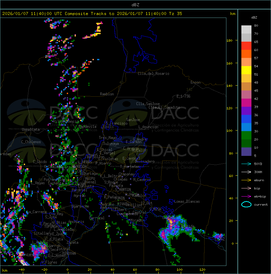Click the V_Flores label
Viewport: 271px width, 274px height.
49,262
